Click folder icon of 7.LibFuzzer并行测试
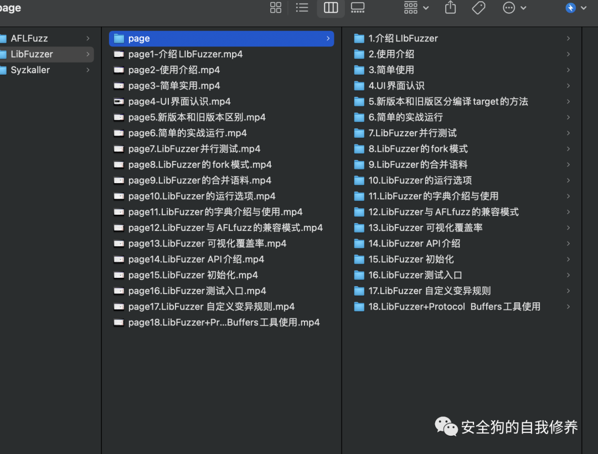 tap(359, 133)
